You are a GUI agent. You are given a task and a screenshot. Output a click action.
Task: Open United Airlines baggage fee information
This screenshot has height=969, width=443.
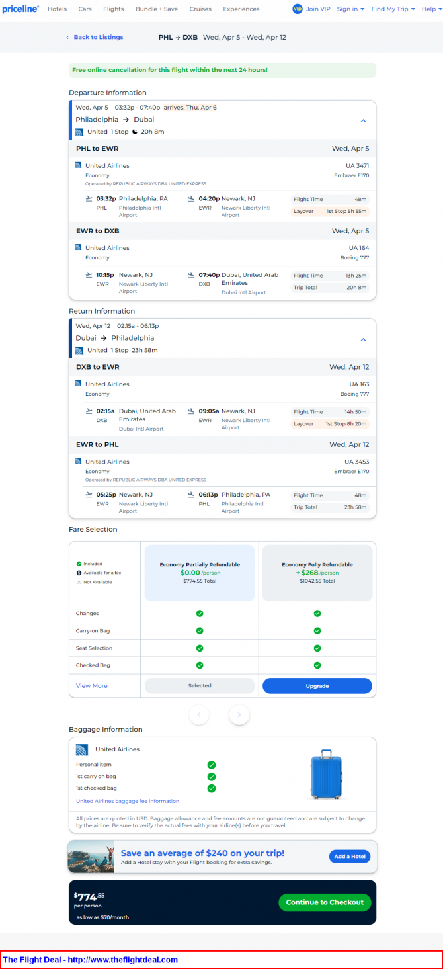click(128, 801)
